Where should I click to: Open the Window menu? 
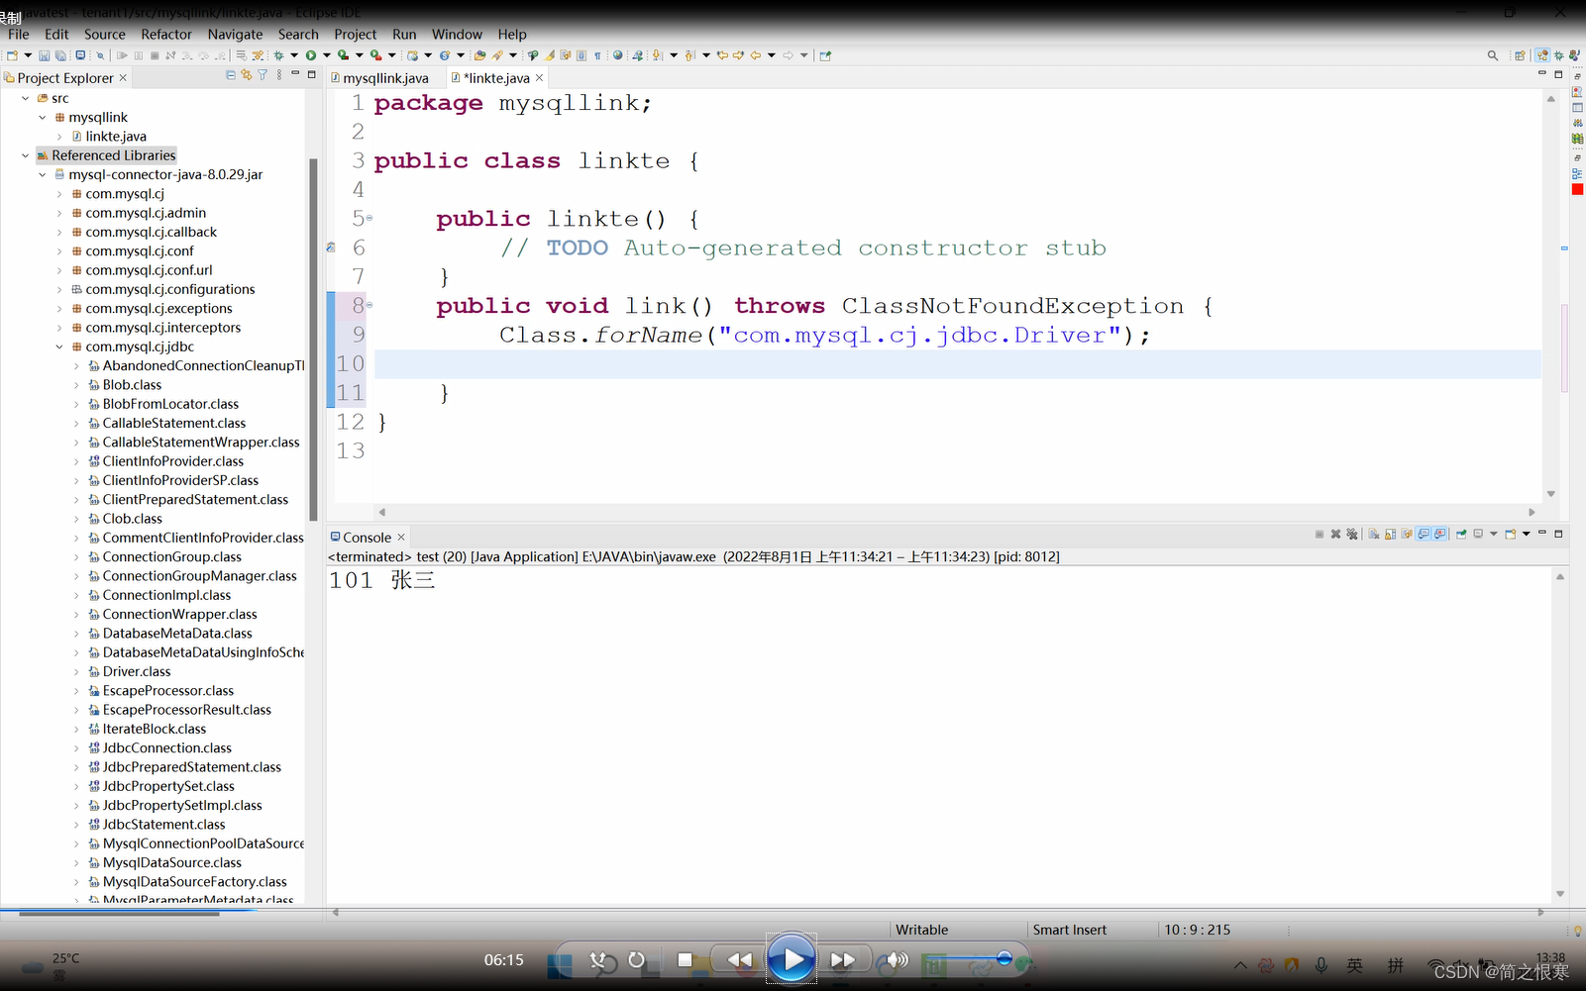click(457, 34)
